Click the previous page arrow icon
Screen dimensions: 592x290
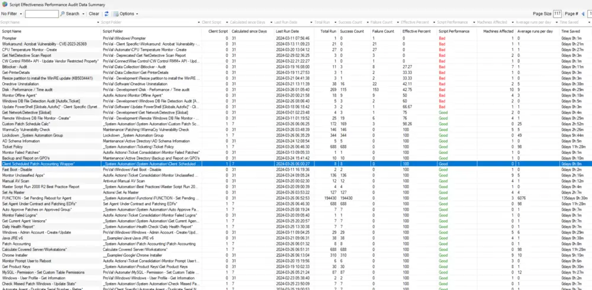point(583,14)
